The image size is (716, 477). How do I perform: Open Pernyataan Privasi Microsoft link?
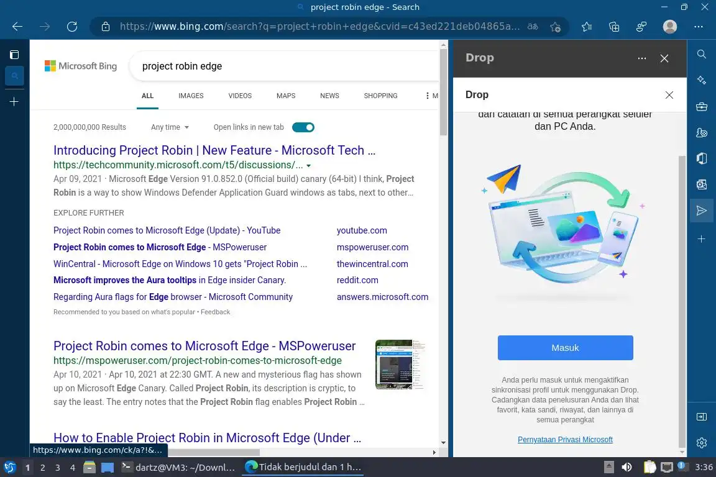coord(566,440)
